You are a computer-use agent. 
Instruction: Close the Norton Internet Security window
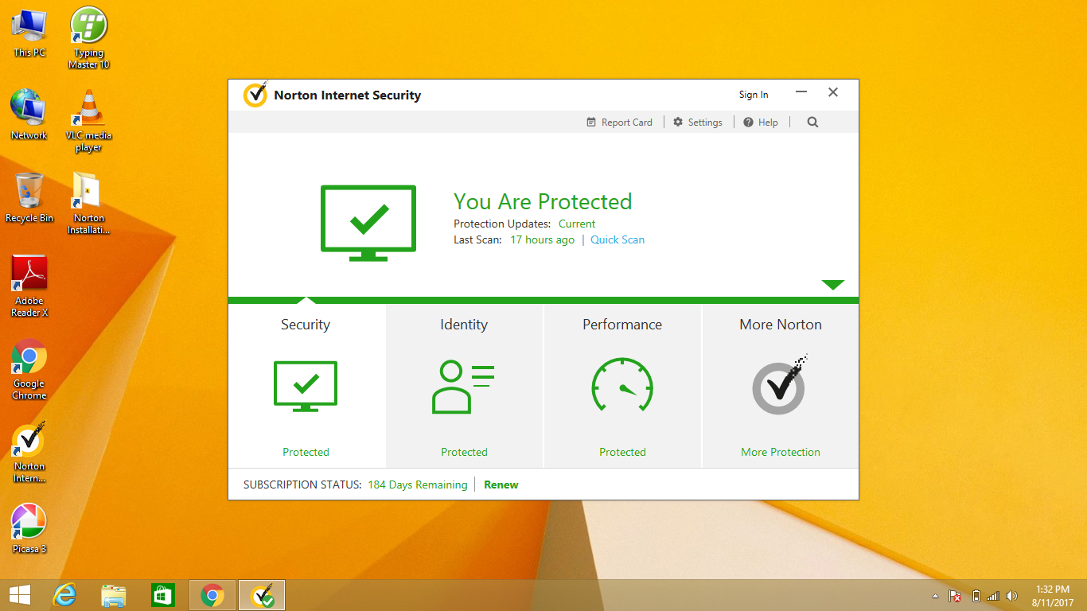pyautogui.click(x=833, y=93)
